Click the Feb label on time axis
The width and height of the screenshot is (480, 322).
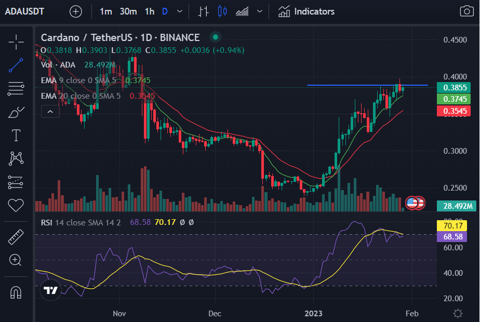point(412,313)
